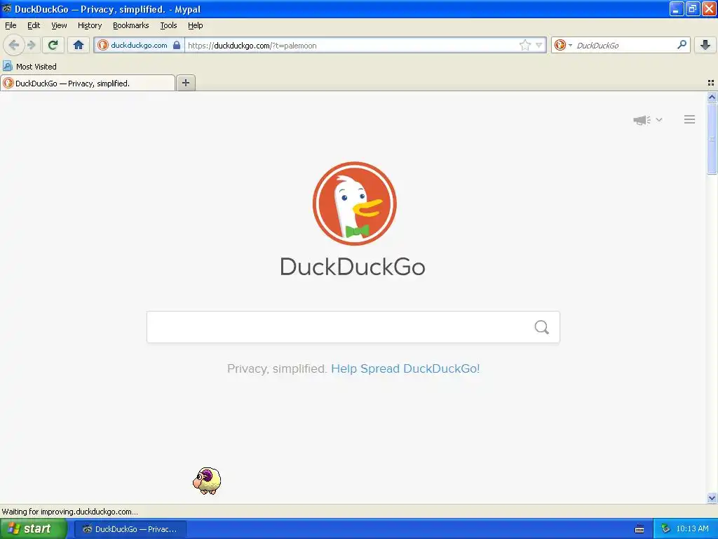The height and width of the screenshot is (539, 718).
Task: Click the 10:13 AM clock
Action: click(692, 528)
